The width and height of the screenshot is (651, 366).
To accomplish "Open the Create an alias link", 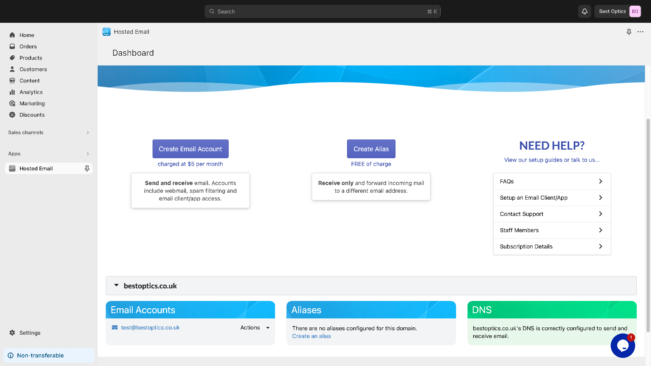I will coord(311,336).
